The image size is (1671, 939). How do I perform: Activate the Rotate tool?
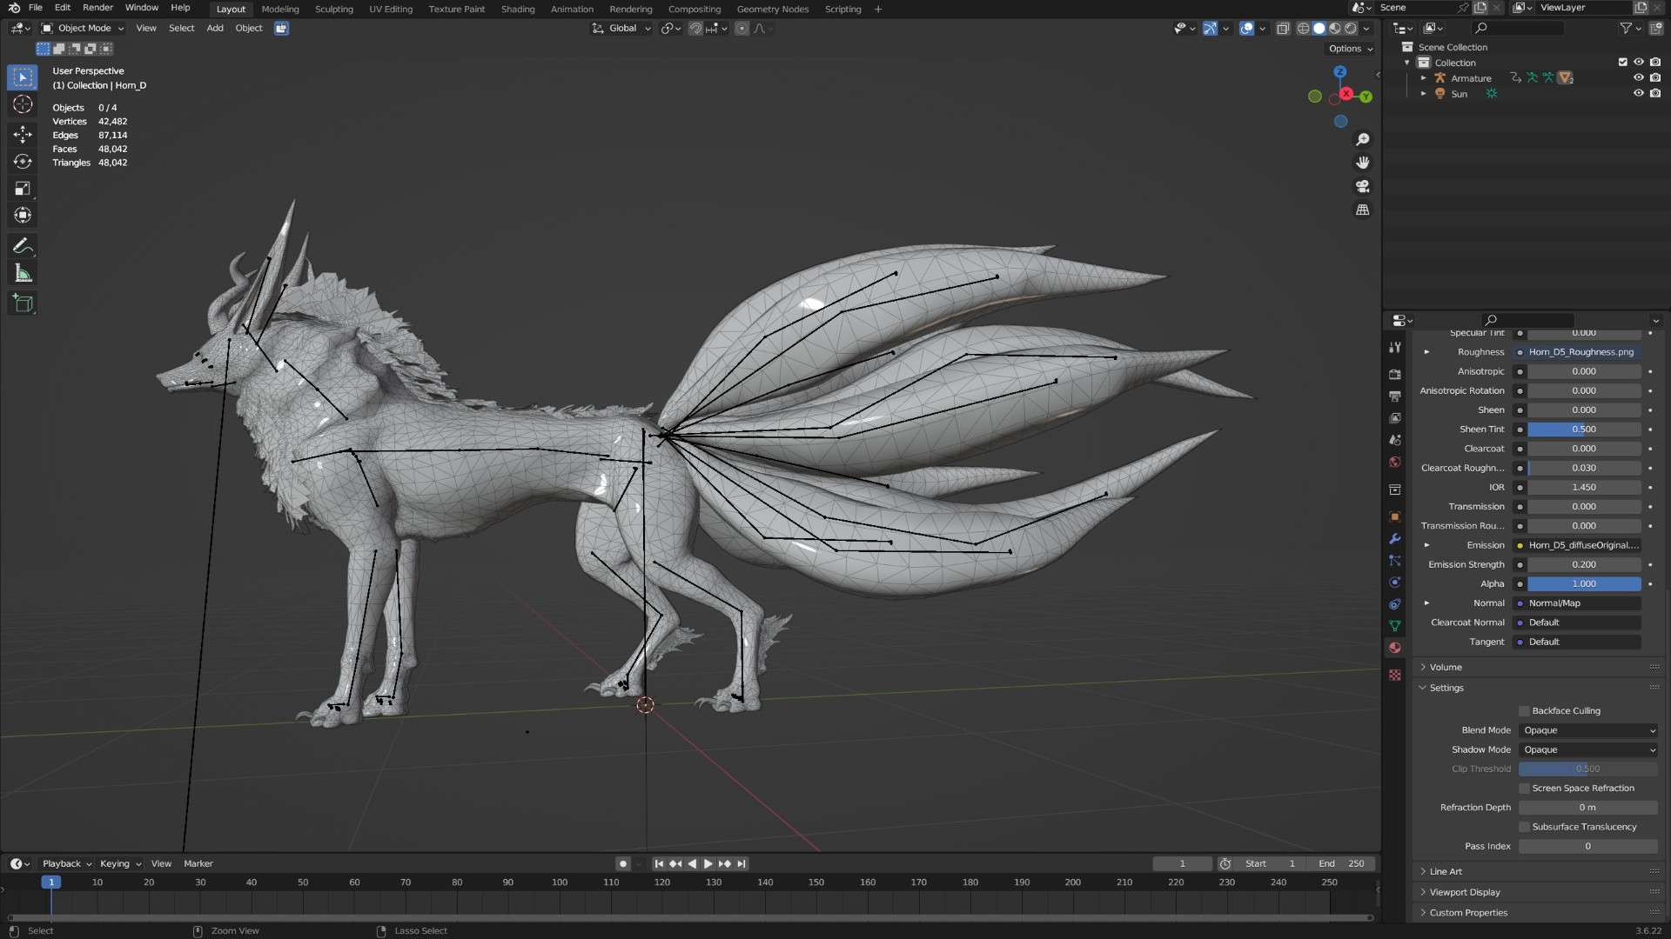[x=23, y=162]
